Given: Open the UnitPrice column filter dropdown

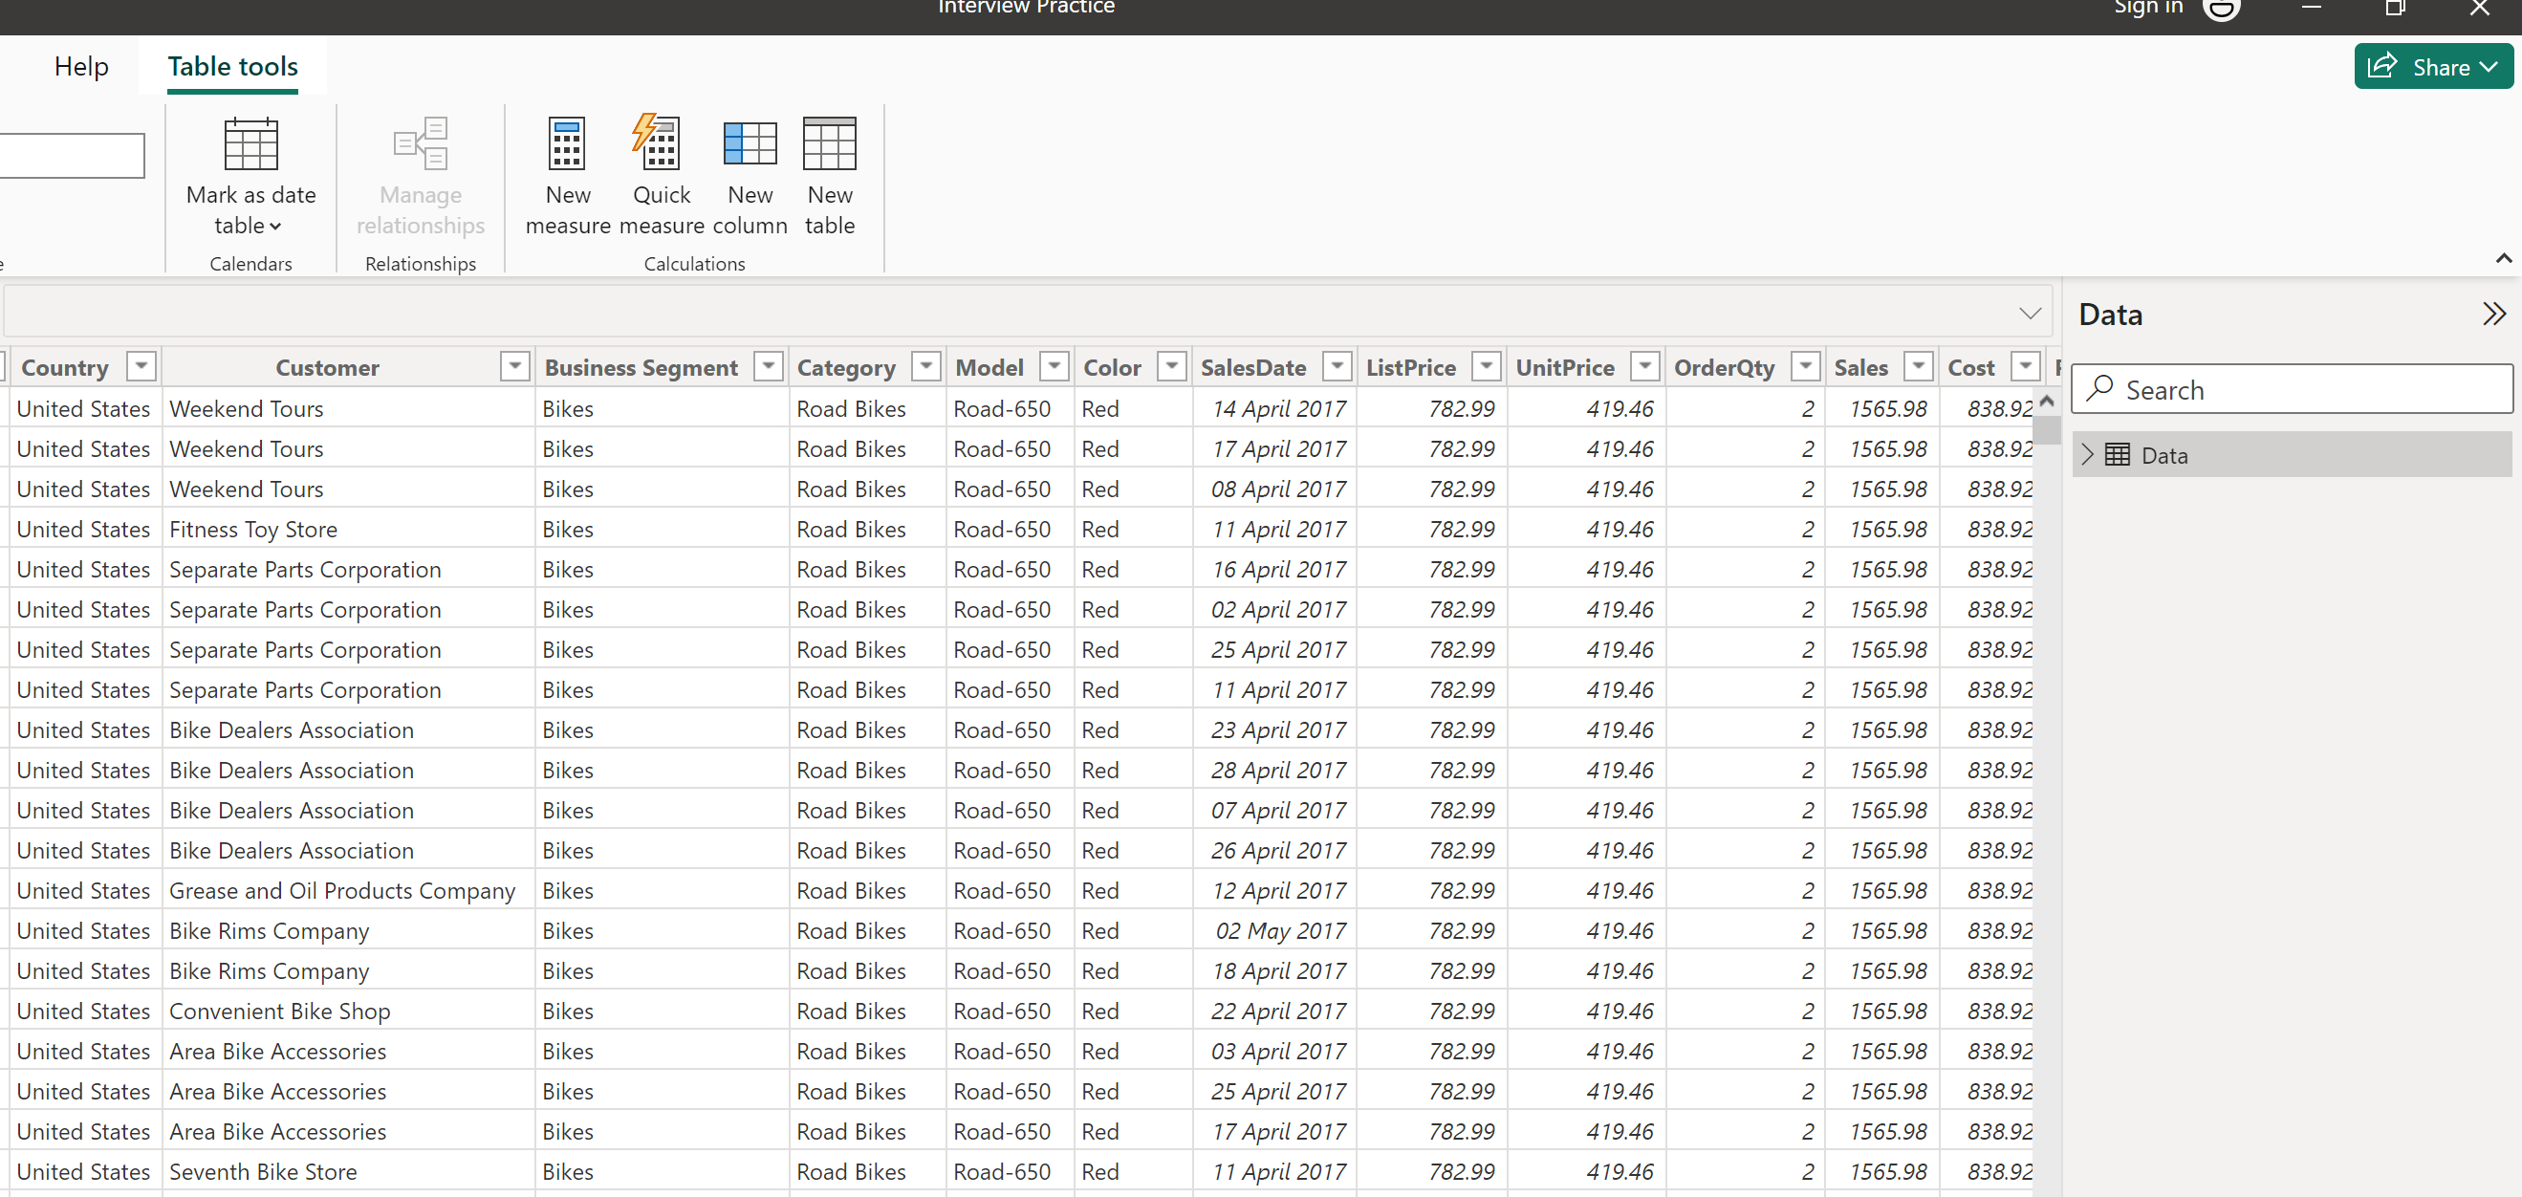Looking at the screenshot, I should pyautogui.click(x=1644, y=366).
